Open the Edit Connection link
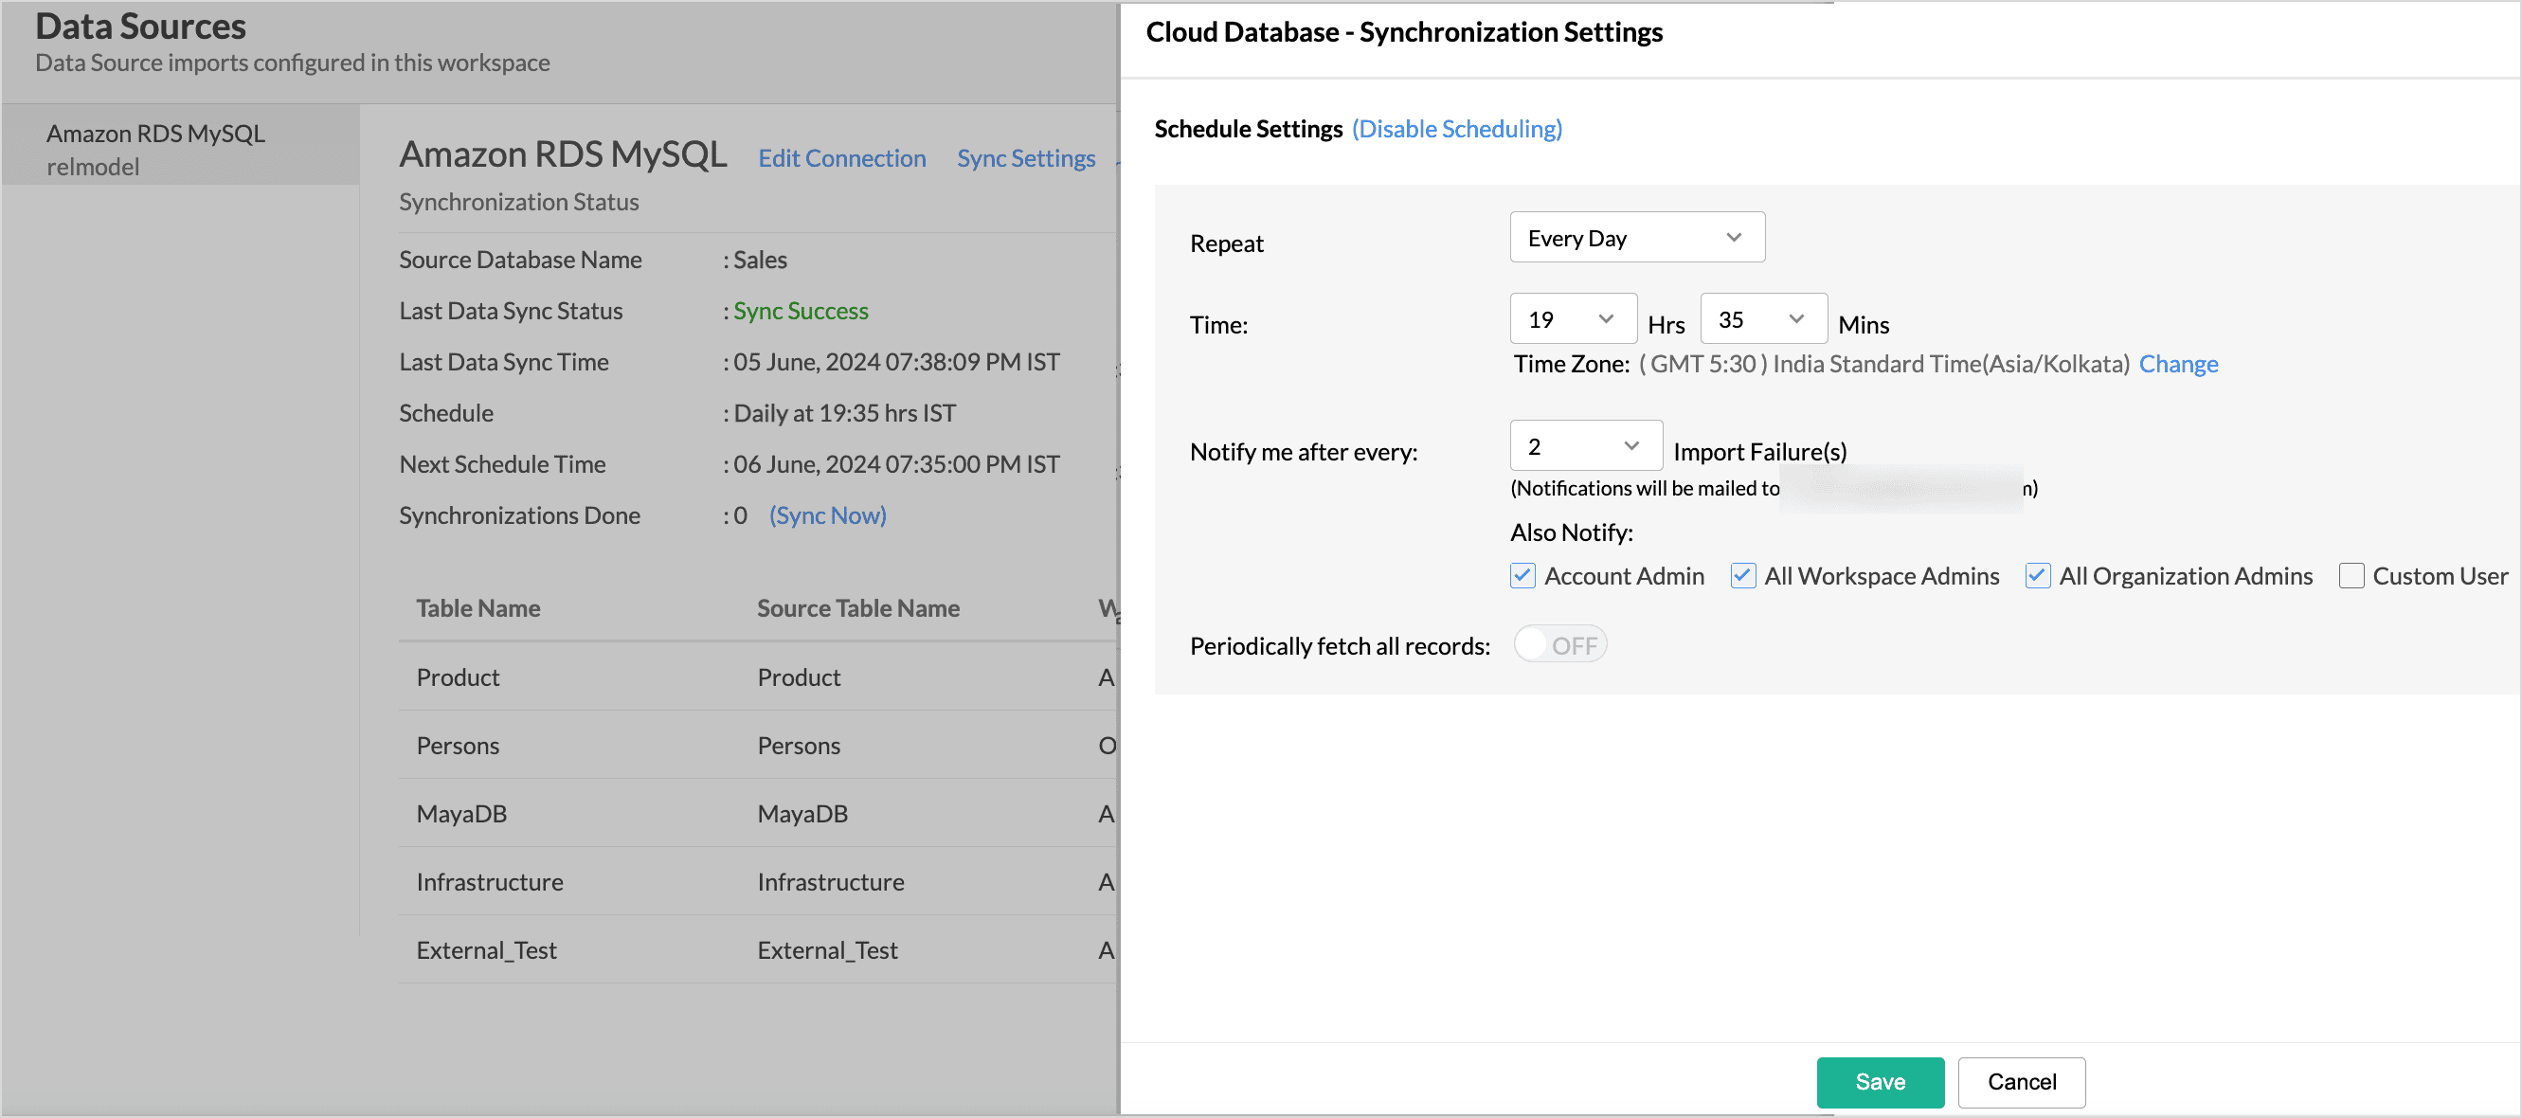 tap(842, 158)
